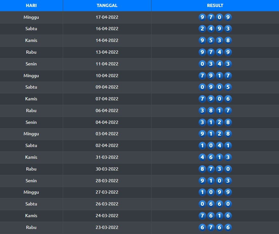Click Minggu in the 10-04-2022 row
Screen dimensions: 279x234
click(x=31, y=76)
